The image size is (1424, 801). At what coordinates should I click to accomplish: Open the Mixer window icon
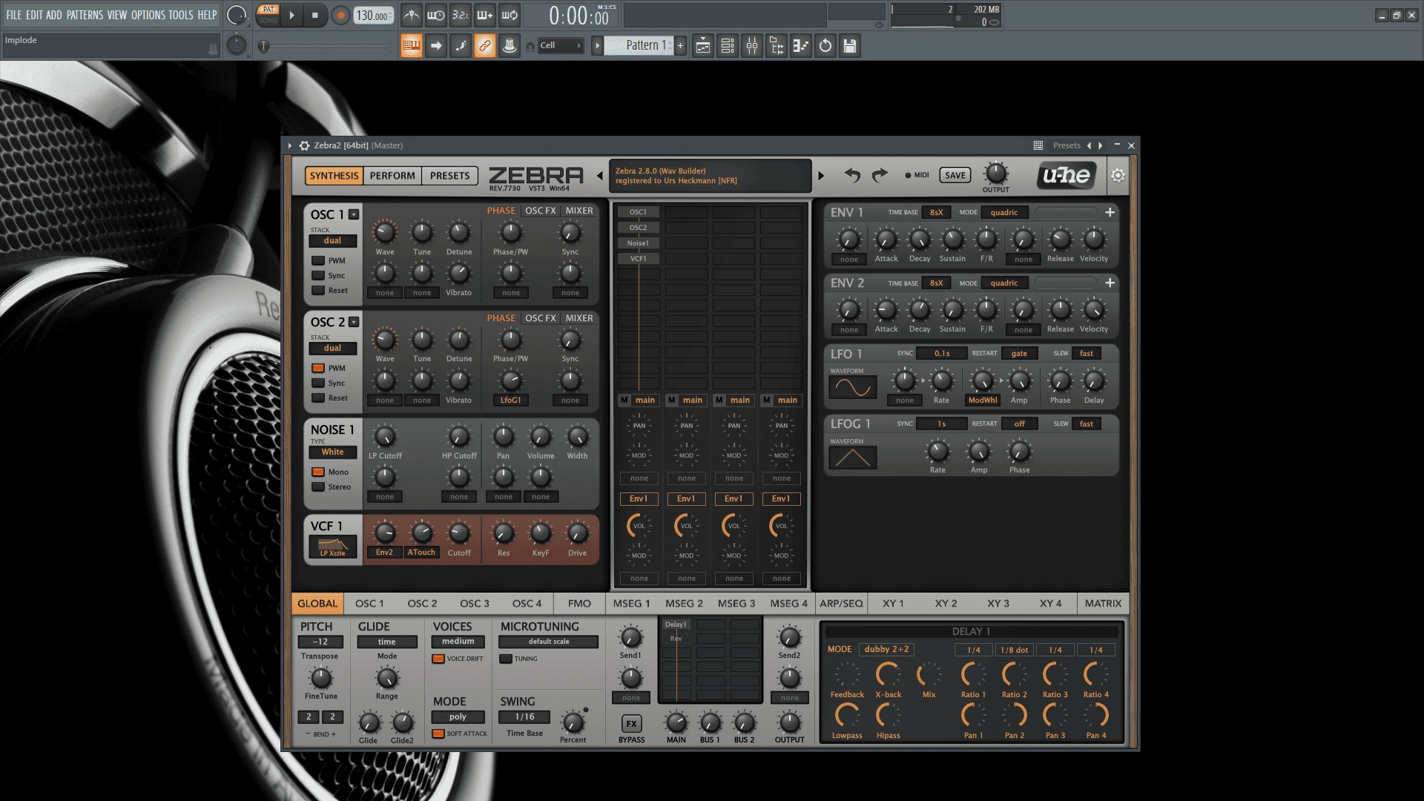pos(752,46)
